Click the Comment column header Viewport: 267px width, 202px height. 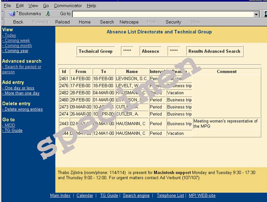click(227, 71)
